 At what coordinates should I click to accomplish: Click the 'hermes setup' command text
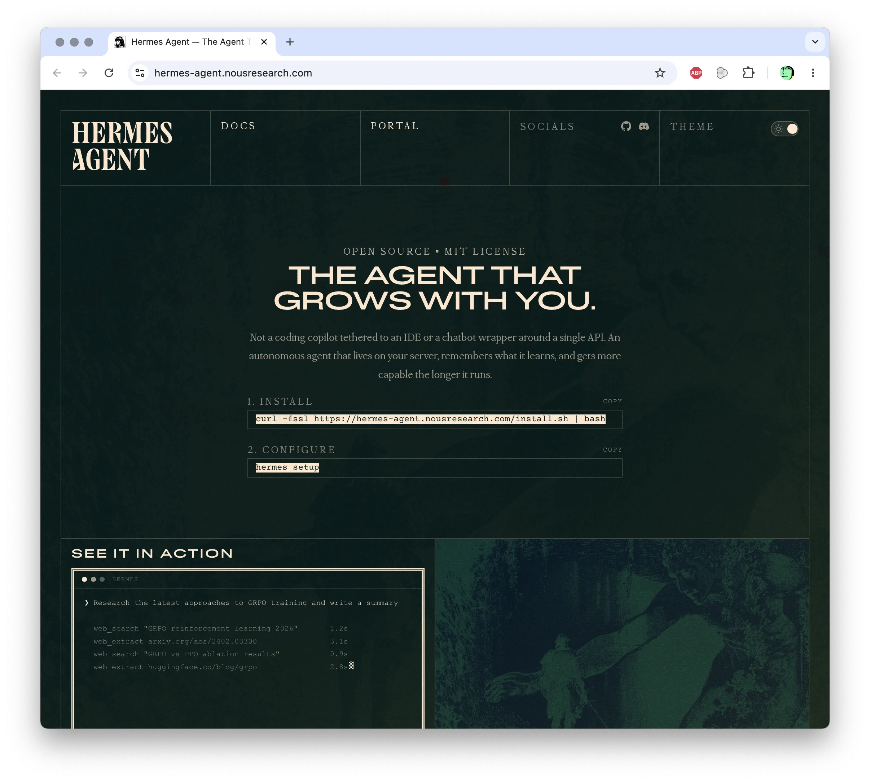[x=287, y=467]
